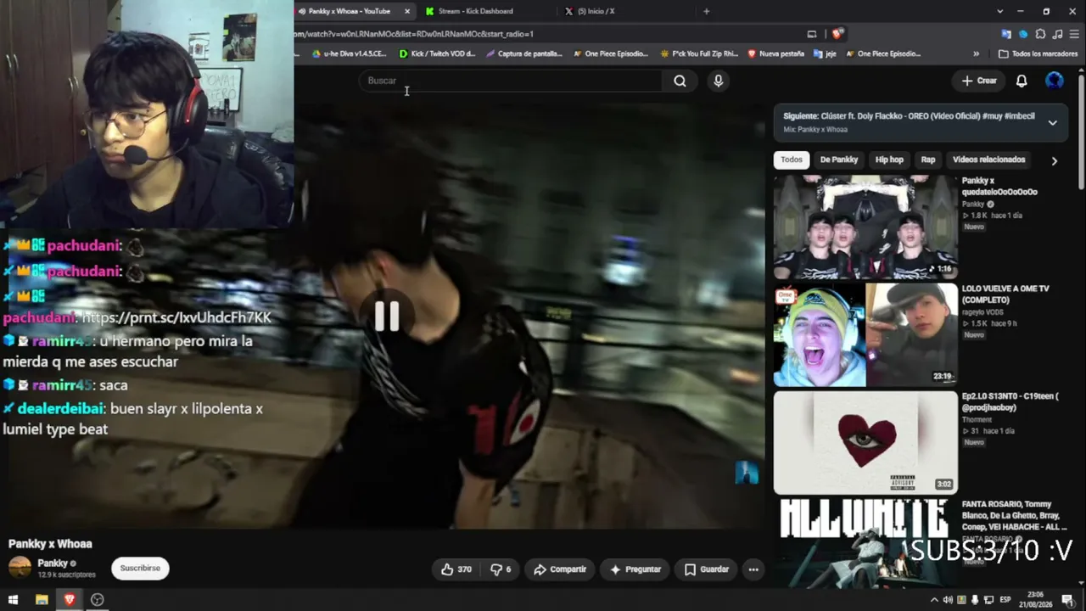This screenshot has width=1086, height=611.
Task: Show more filter chips with right arrow
Action: tap(1055, 160)
